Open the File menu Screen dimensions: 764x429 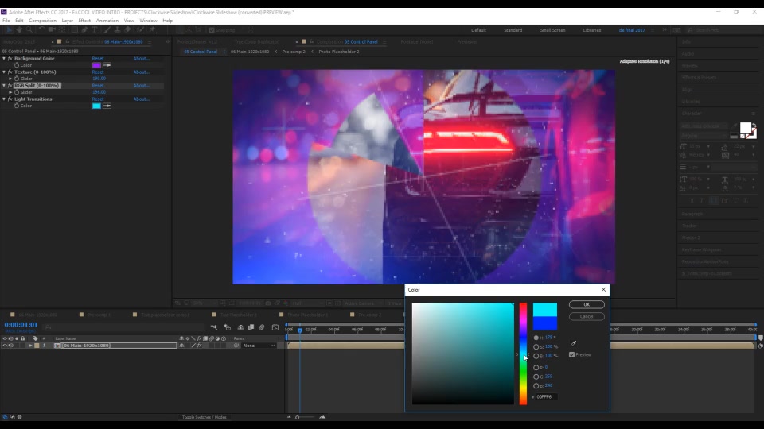(x=6, y=21)
